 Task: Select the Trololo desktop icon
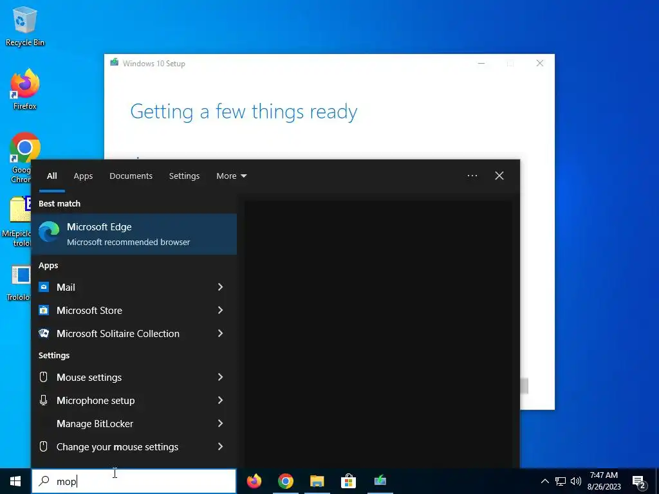[x=19, y=283]
